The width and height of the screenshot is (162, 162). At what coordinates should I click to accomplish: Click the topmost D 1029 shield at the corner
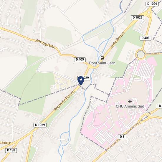click(x=152, y=4)
